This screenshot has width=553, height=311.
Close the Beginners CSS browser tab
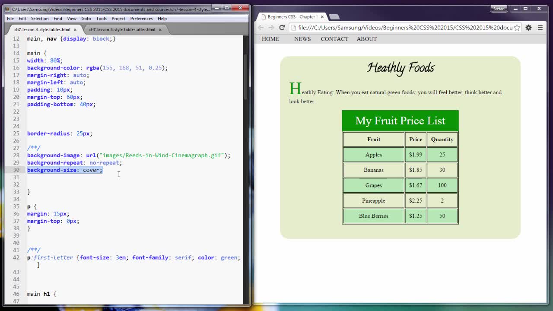[x=322, y=17]
